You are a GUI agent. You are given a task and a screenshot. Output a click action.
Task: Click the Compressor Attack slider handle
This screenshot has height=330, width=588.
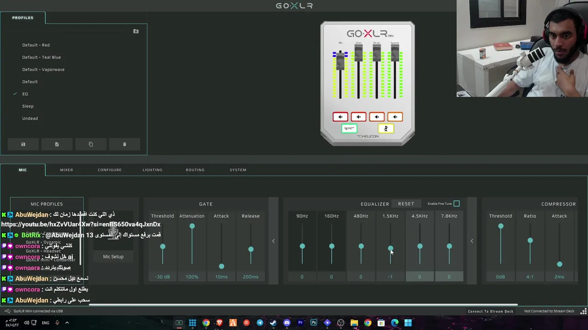pyautogui.click(x=560, y=264)
